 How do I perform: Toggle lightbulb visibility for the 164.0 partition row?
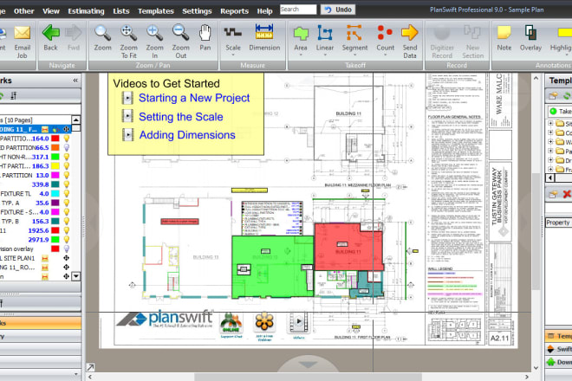click(67, 139)
